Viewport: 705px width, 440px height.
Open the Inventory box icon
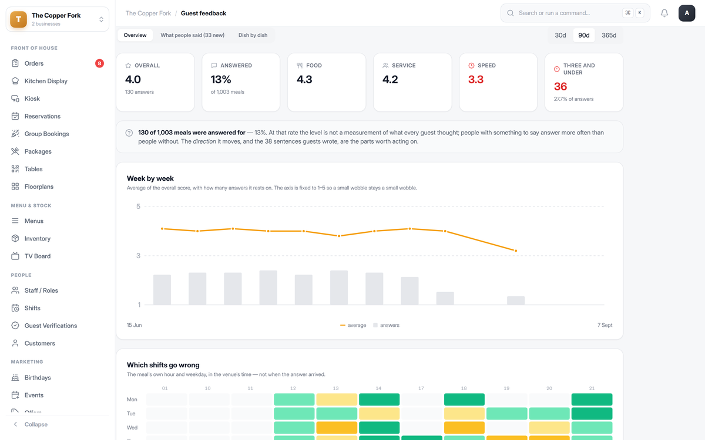(x=15, y=239)
